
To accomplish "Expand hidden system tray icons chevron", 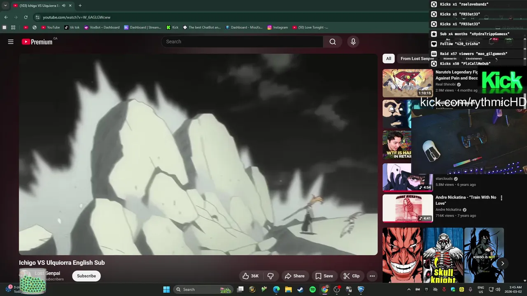I will coord(409,289).
